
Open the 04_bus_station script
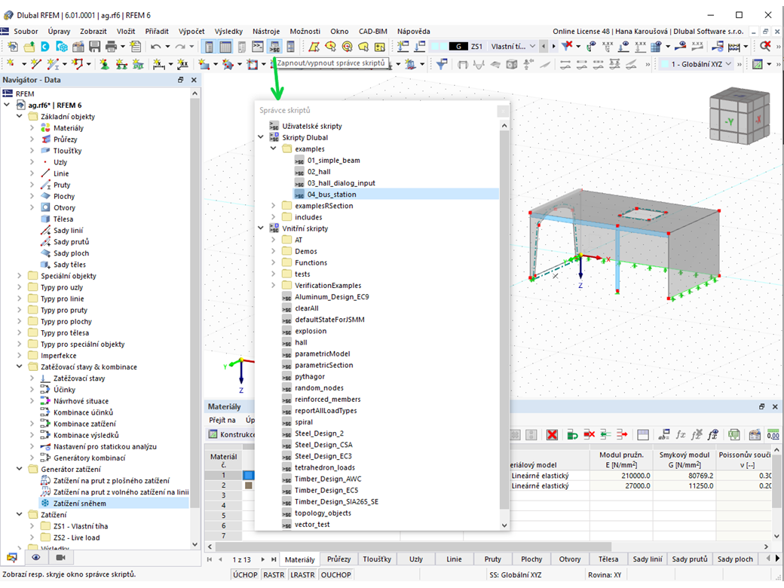pos(331,194)
